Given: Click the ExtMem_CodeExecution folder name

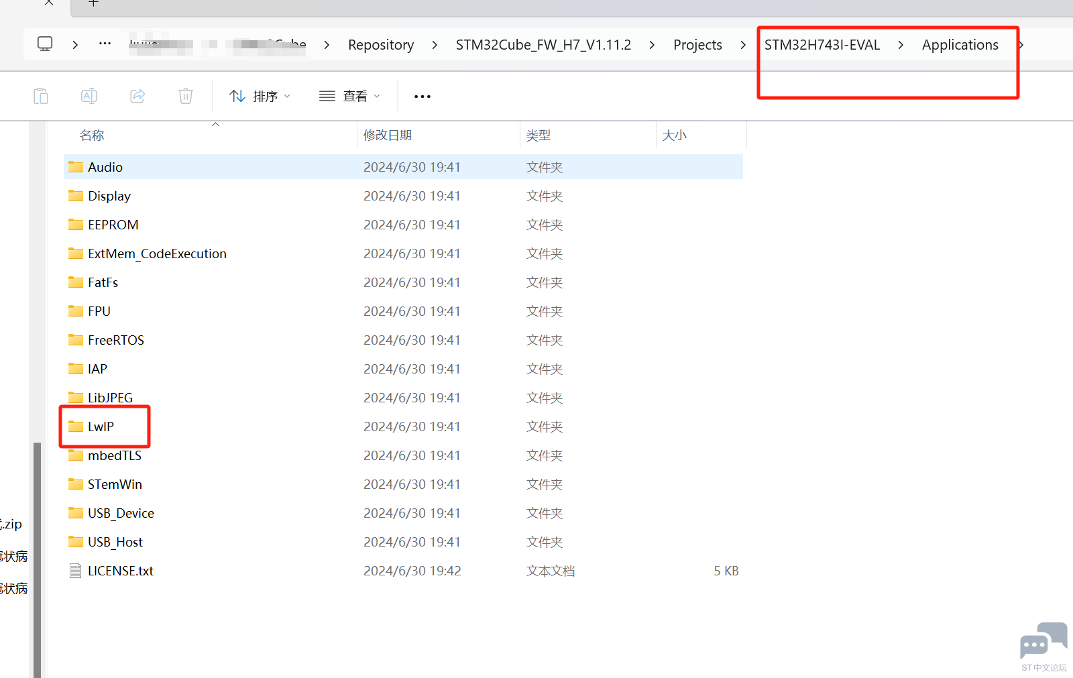Looking at the screenshot, I should 157,253.
